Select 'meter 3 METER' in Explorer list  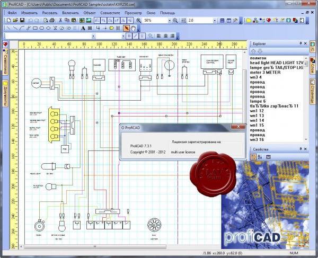265,73
